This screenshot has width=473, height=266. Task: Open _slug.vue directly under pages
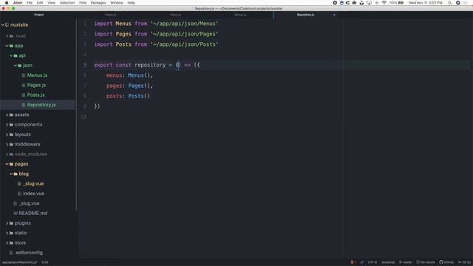coord(30,204)
